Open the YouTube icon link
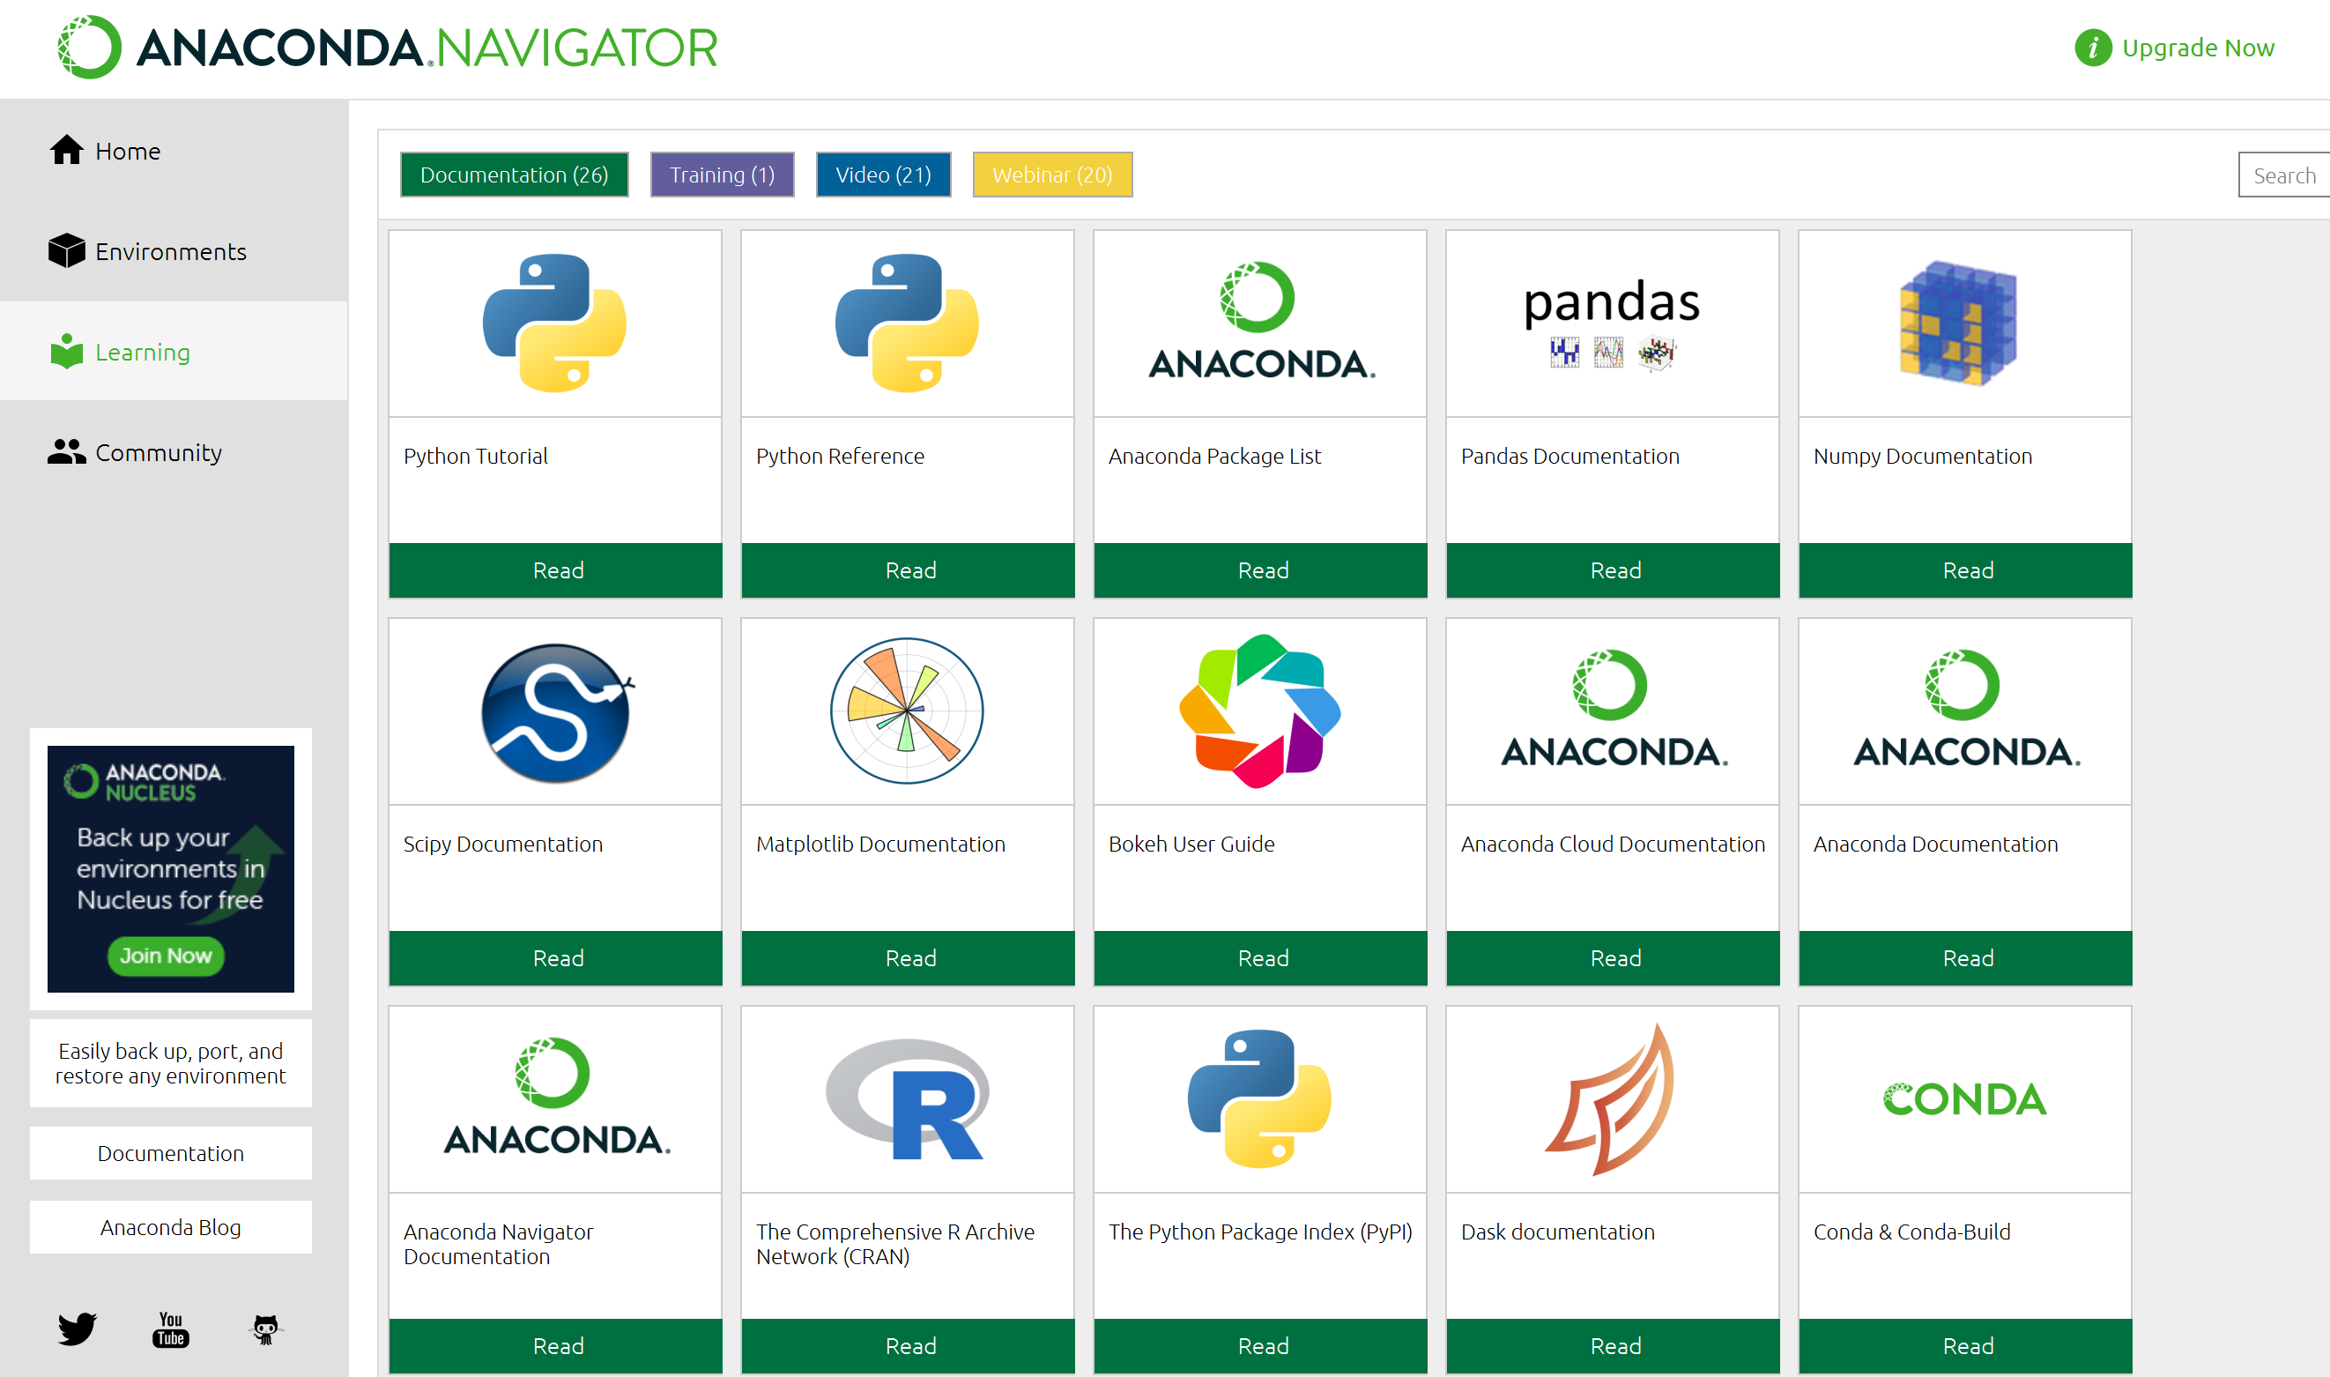Image resolution: width=2330 pixels, height=1377 pixels. click(x=171, y=1329)
